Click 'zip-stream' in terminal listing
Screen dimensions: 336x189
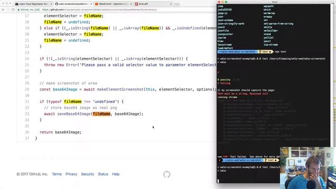click(x=271, y=45)
